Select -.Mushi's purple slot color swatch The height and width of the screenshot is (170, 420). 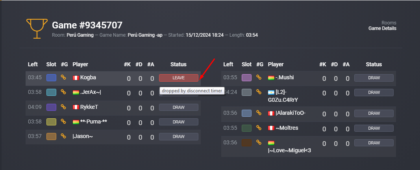click(x=246, y=78)
